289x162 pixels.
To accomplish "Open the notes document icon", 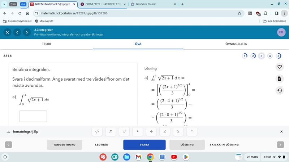I will (x=279, y=78).
